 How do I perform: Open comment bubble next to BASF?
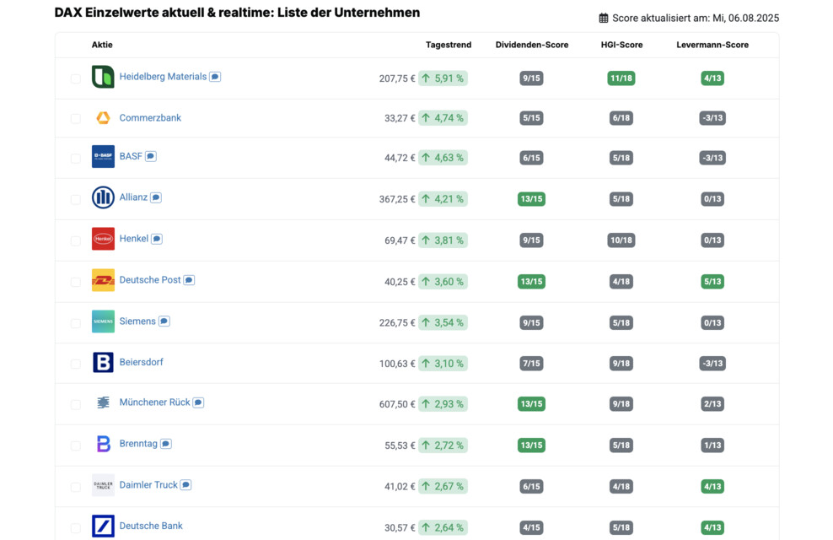[x=151, y=156]
